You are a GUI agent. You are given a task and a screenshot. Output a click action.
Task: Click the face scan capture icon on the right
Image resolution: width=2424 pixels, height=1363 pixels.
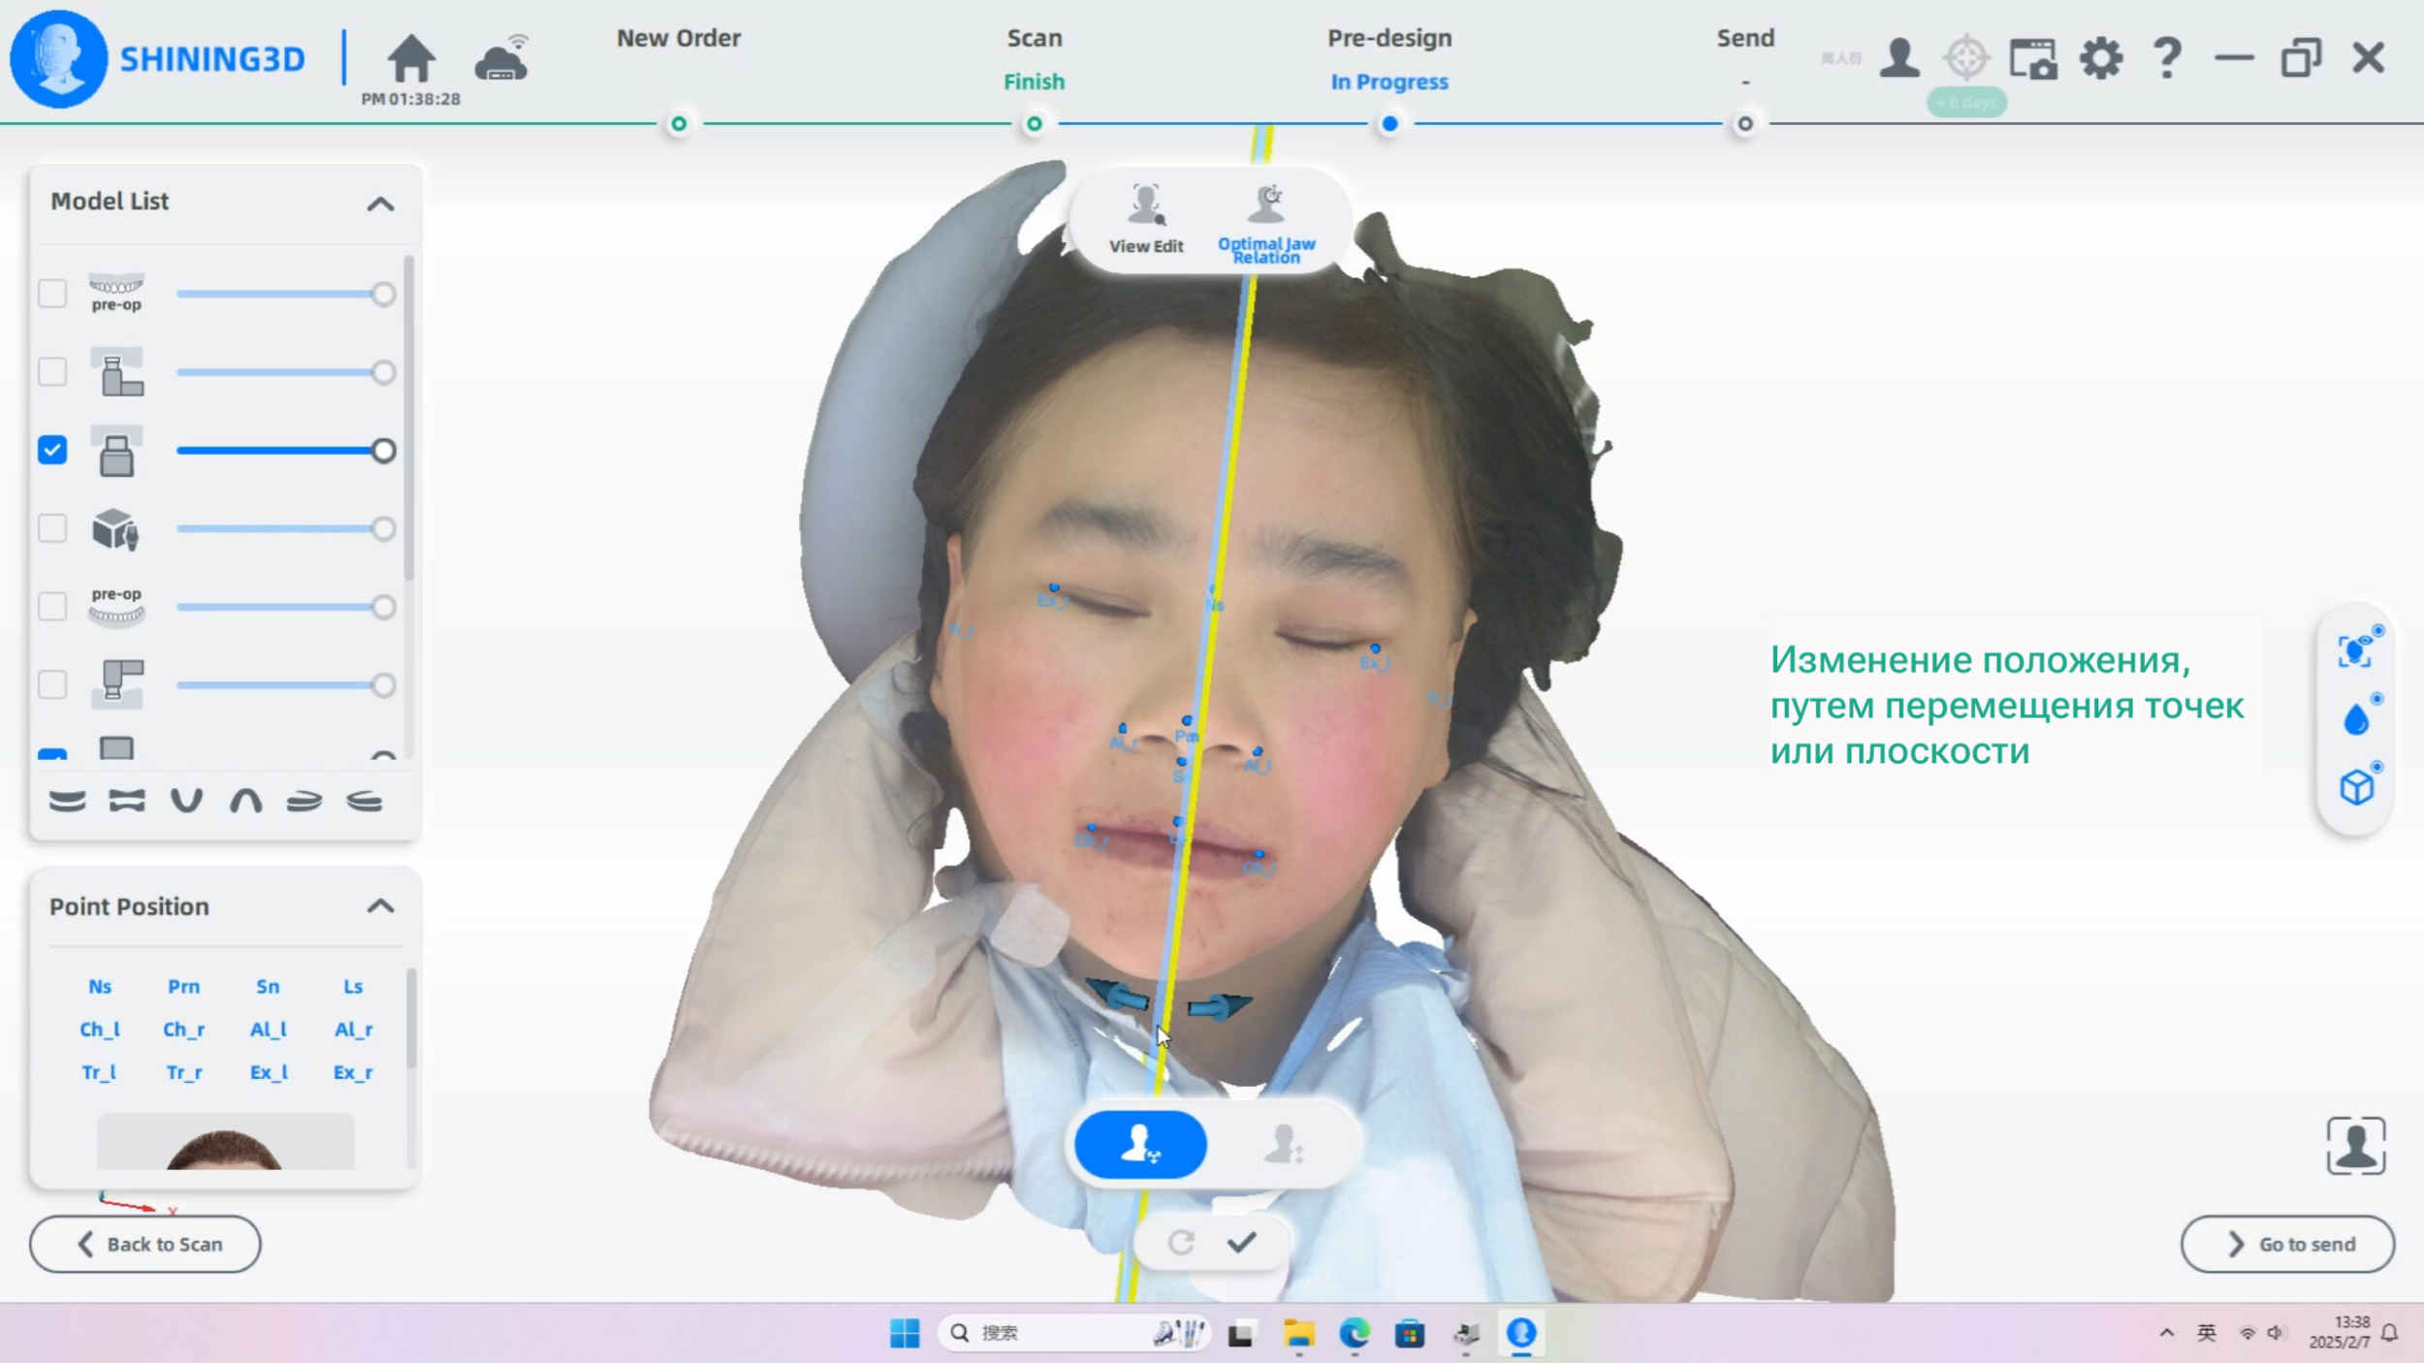click(2356, 650)
